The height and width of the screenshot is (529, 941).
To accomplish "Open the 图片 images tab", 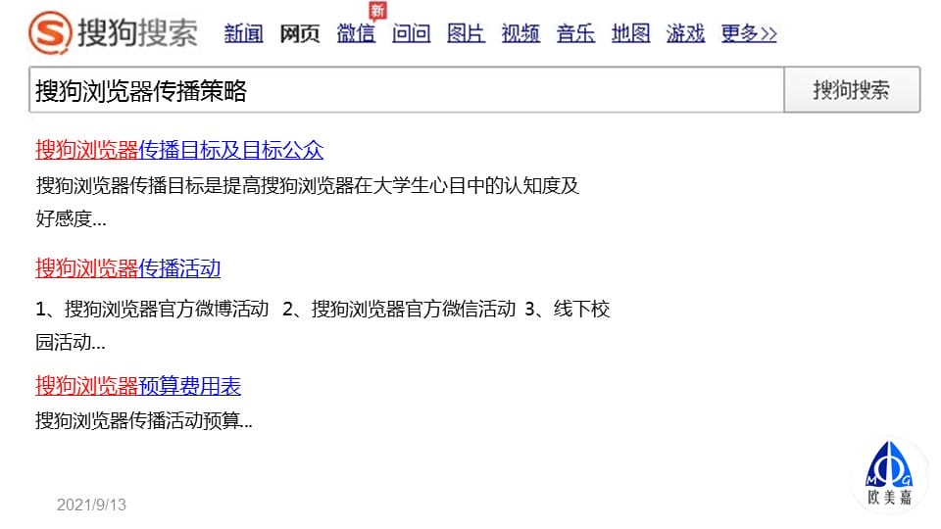I will coord(467,33).
